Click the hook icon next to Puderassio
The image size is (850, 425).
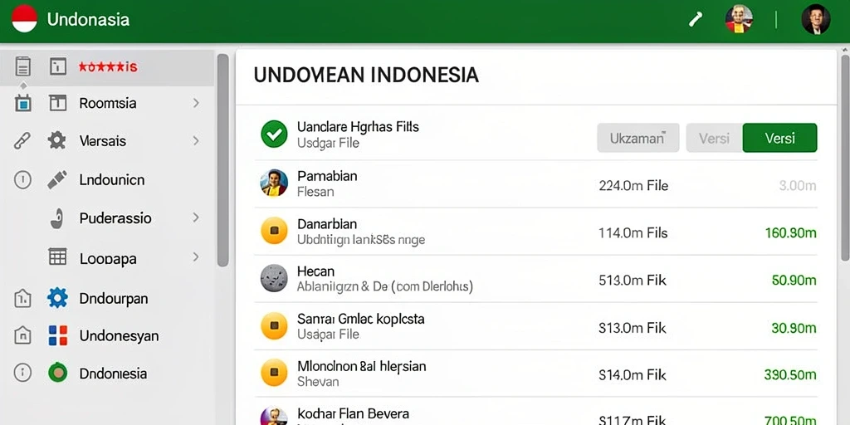pos(57,218)
